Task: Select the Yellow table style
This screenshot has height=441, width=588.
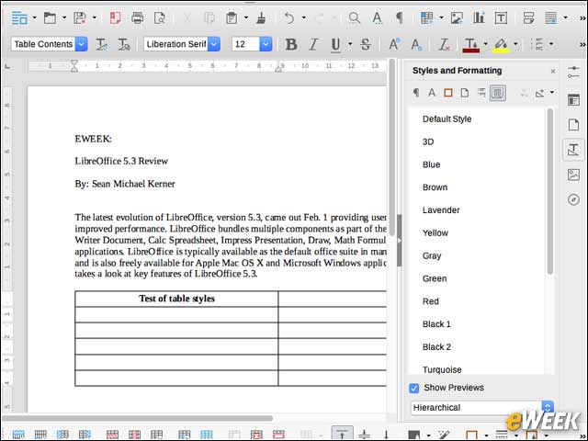Action: [x=435, y=233]
